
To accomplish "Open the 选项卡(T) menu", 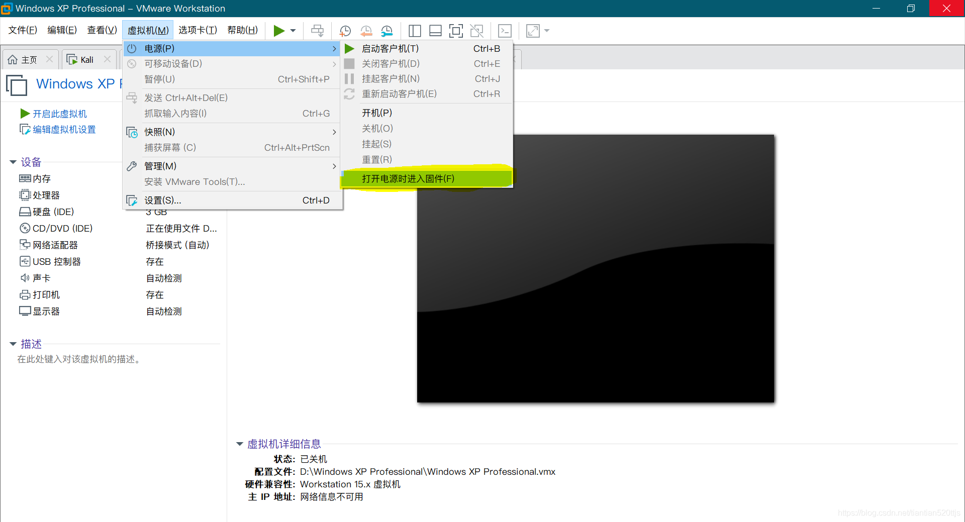I will tap(198, 30).
